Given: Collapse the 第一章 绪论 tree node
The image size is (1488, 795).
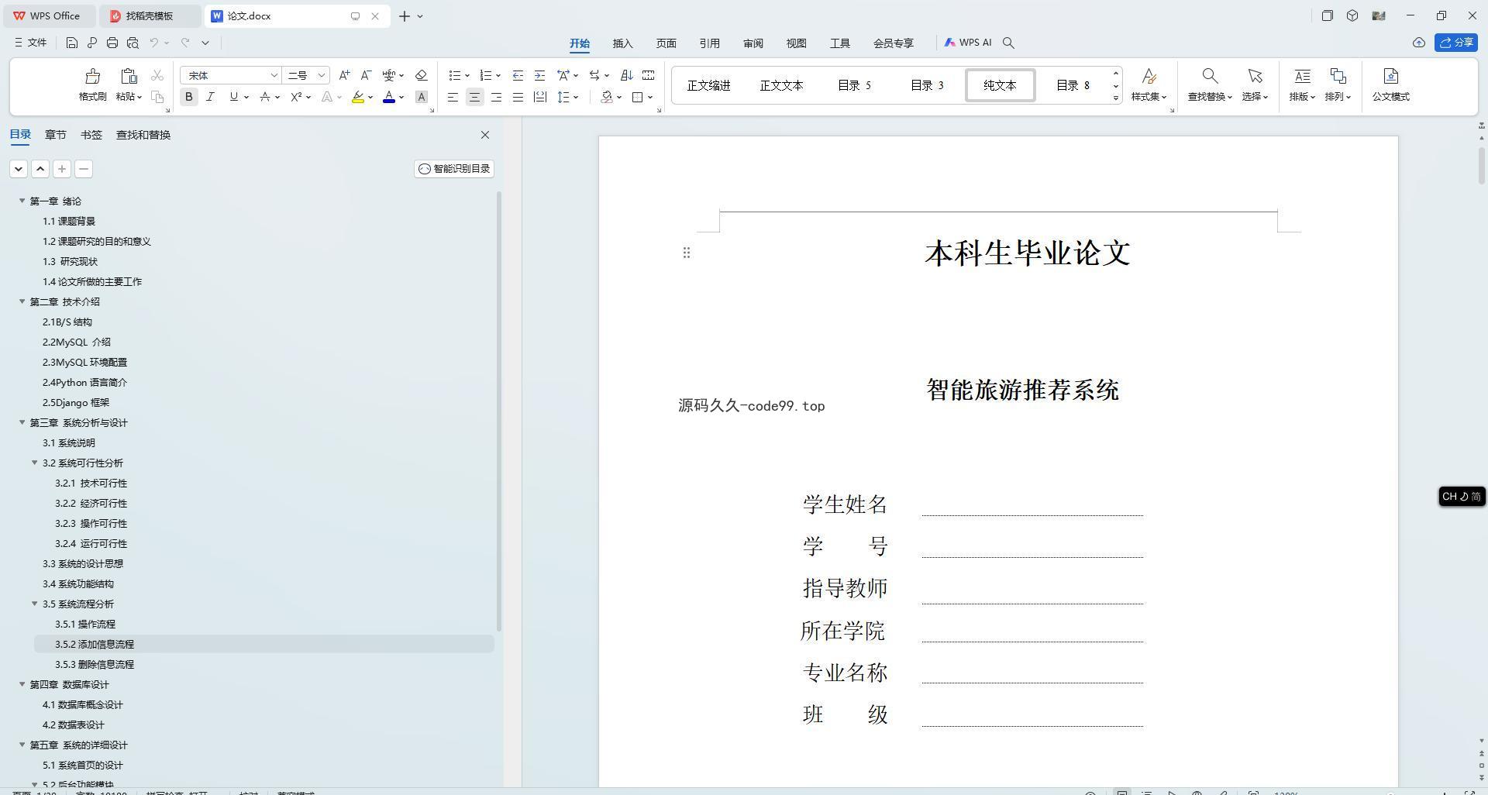Looking at the screenshot, I should (22, 201).
